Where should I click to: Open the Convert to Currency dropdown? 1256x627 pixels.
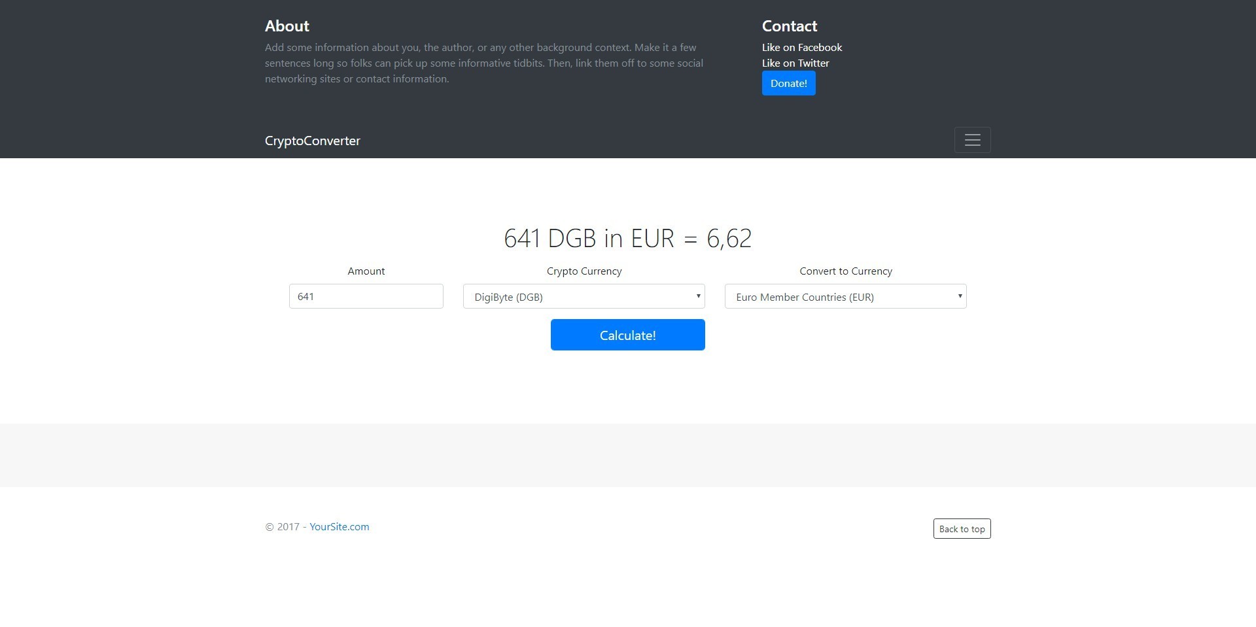pos(846,296)
